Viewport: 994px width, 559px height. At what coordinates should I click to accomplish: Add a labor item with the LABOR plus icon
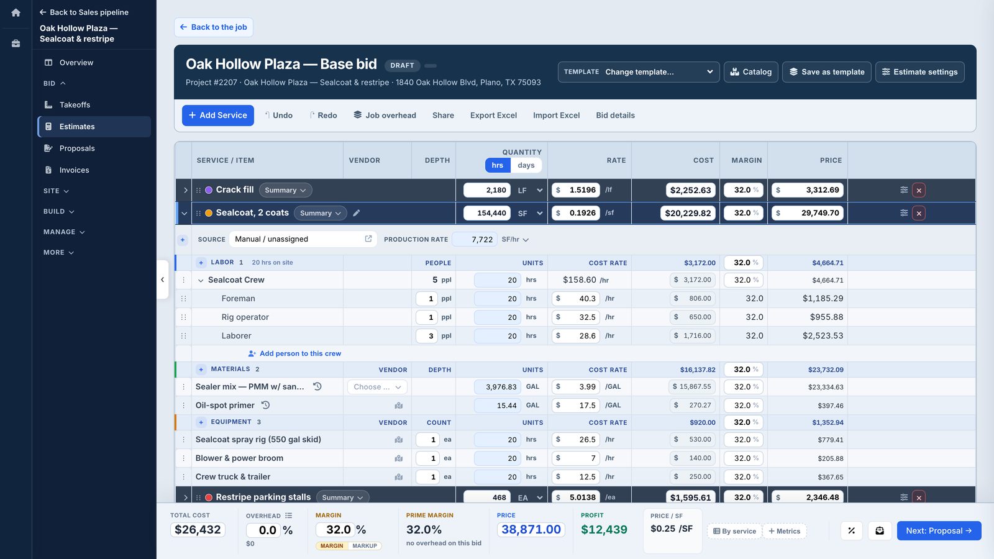tap(201, 263)
